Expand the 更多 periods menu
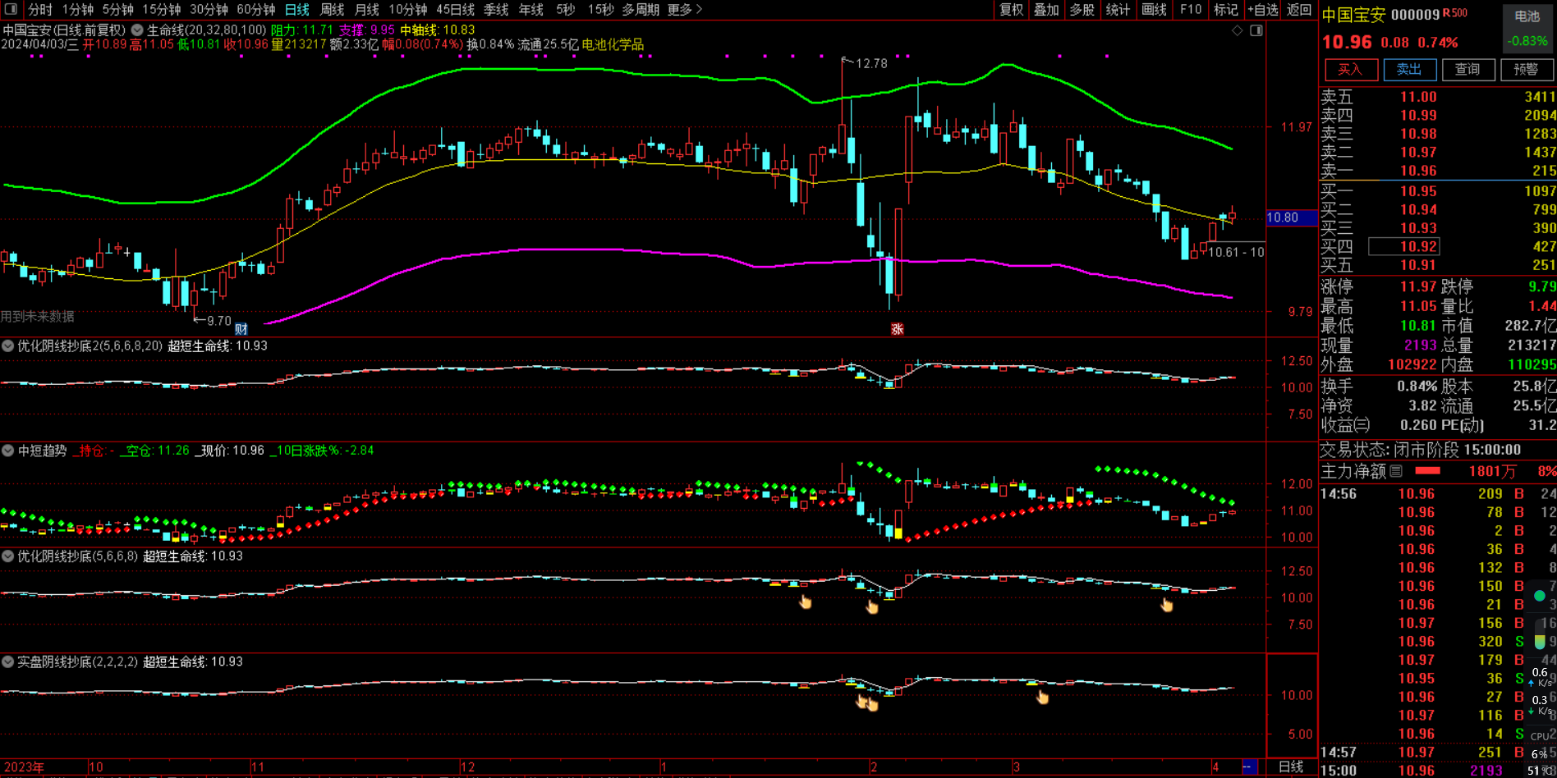 pos(685,9)
